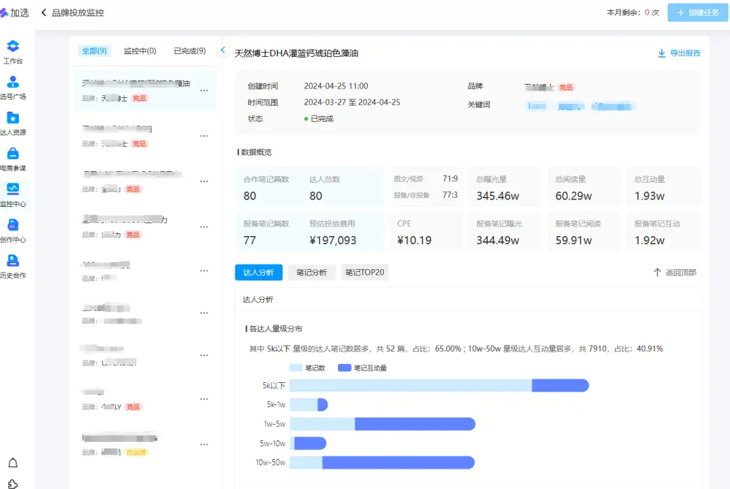Screen dimensions: 730x489
Task: Click the 5w-10w bar in the chart
Action: coord(308,444)
